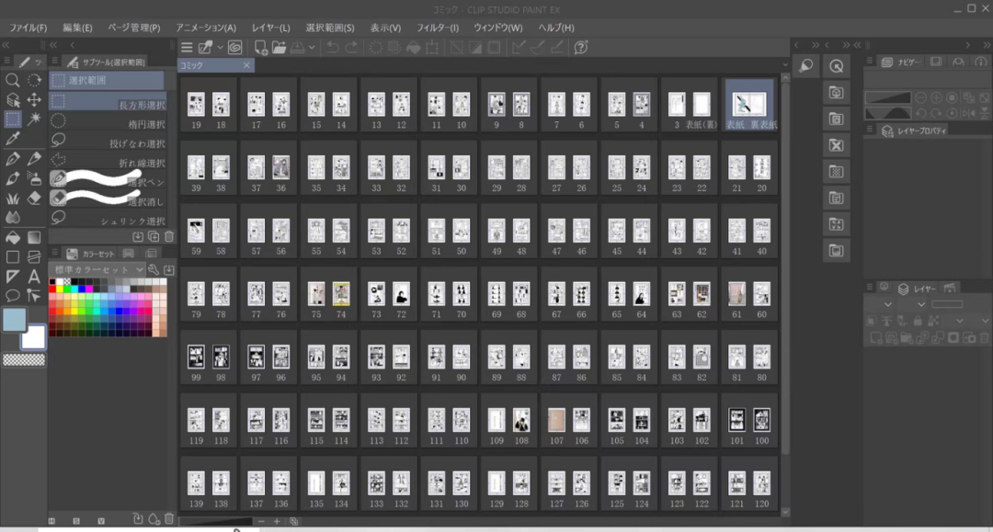Select the 表紙 裏表紙 cover page thumbnail
The width and height of the screenshot is (993, 532).
pos(749,105)
